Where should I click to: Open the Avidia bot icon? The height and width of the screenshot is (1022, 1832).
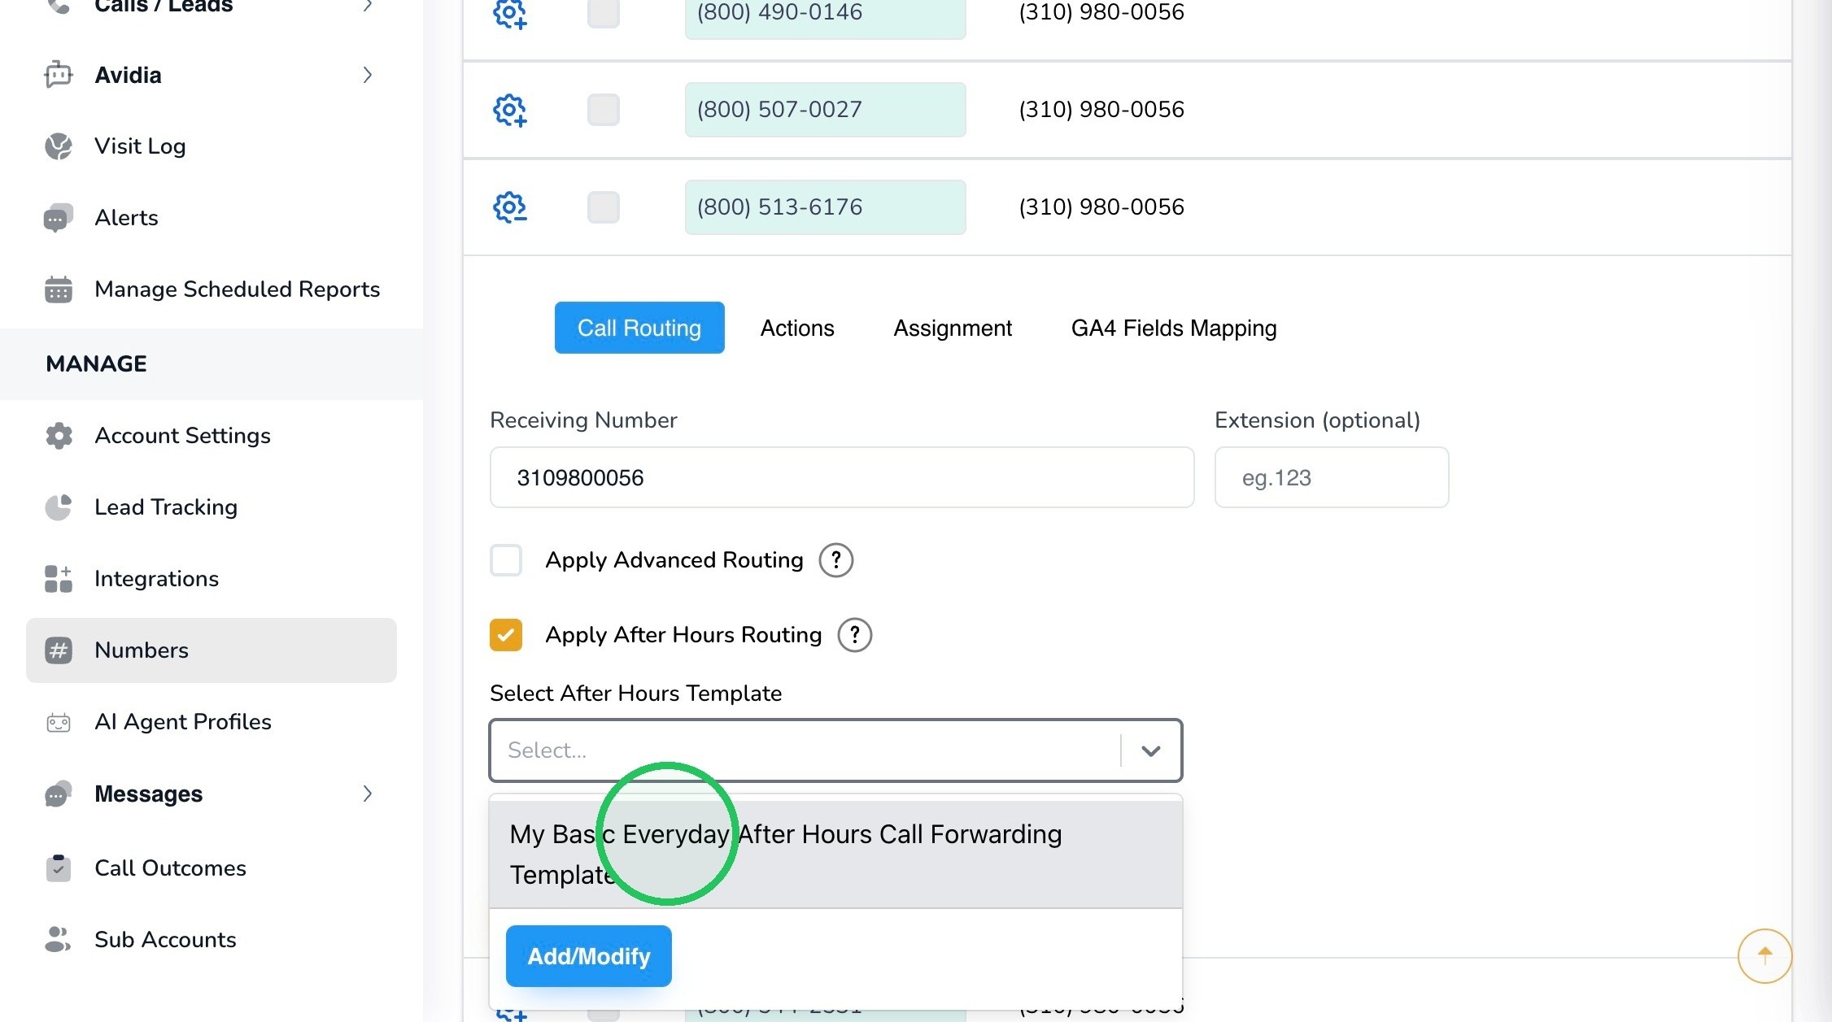point(59,75)
